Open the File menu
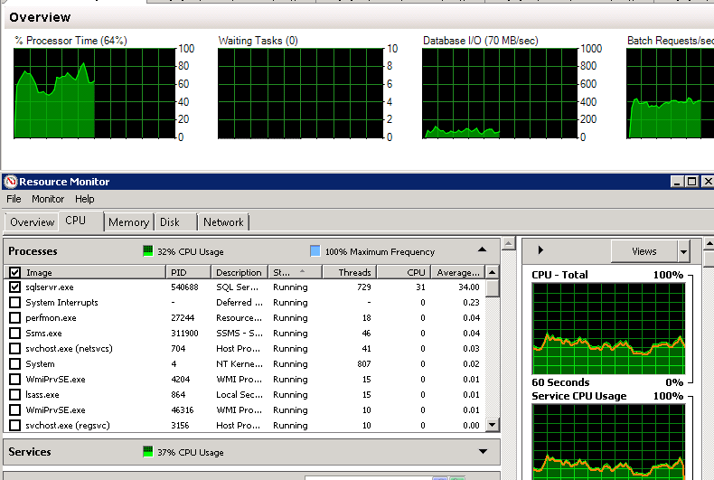 (14, 199)
